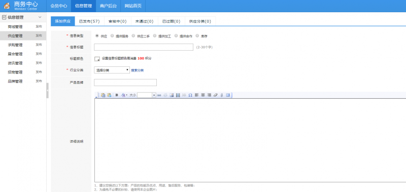Click the last icon in the editor toolbar
Image resolution: width=406 pixels, height=192 pixels.
click(x=228, y=95)
